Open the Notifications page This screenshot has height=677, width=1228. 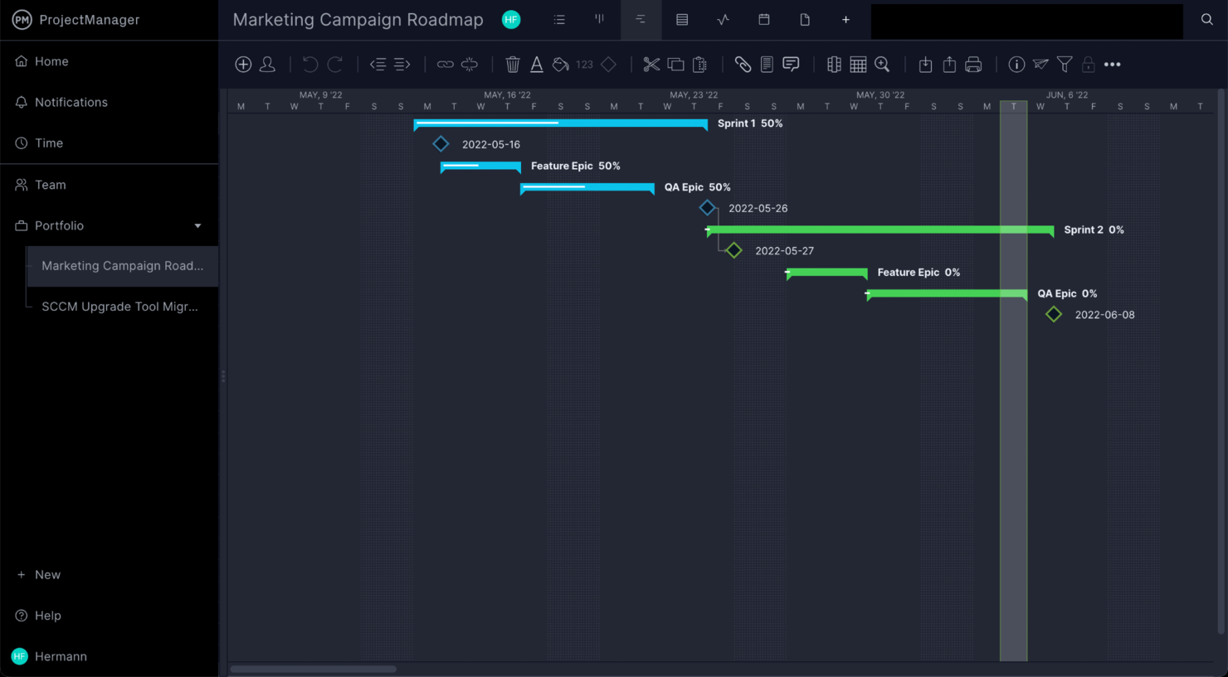71,102
